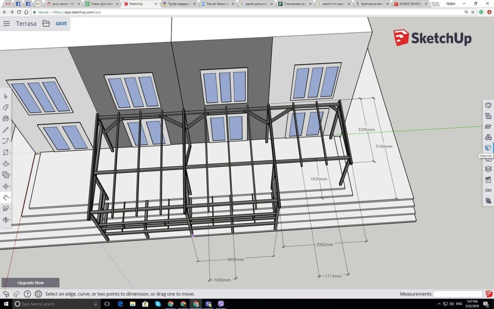Click the SAVE button
The height and width of the screenshot is (309, 494).
[61, 23]
